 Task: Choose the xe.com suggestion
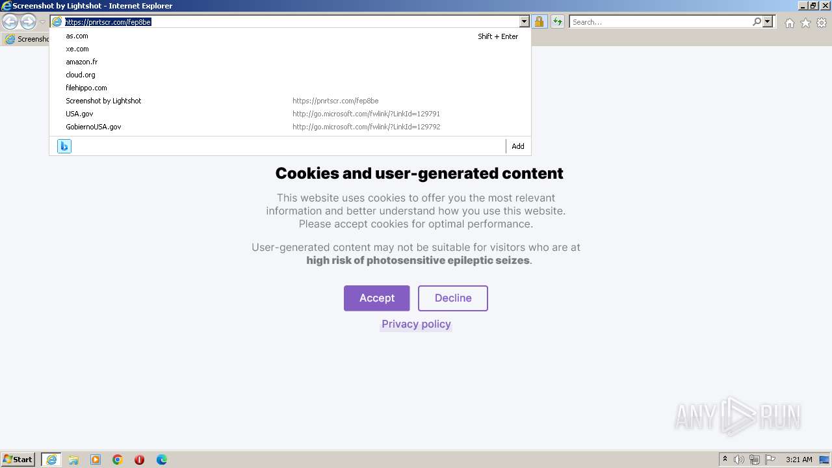point(290,49)
